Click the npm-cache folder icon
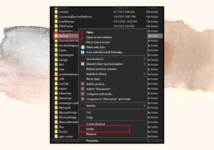Viewport: 214px width, 150px height. tap(56, 136)
